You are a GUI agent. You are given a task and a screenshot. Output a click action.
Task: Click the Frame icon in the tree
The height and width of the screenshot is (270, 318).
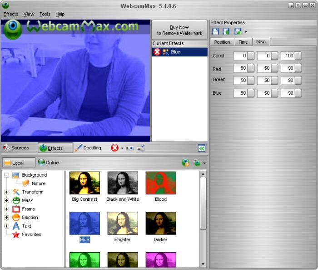(x=16, y=209)
